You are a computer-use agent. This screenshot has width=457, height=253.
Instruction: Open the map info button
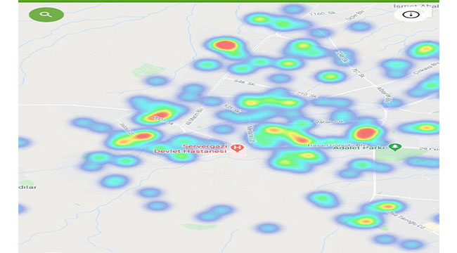411,15
